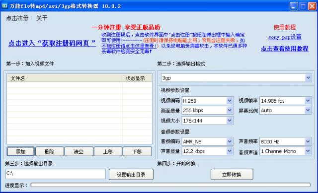Click the 一分钟注册 享受正版品质 red text
Viewport: 318px width, 193px height.
pos(126,27)
